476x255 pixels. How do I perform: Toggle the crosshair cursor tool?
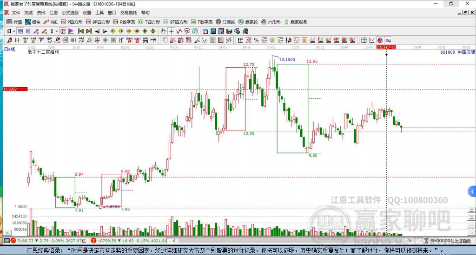171,31
